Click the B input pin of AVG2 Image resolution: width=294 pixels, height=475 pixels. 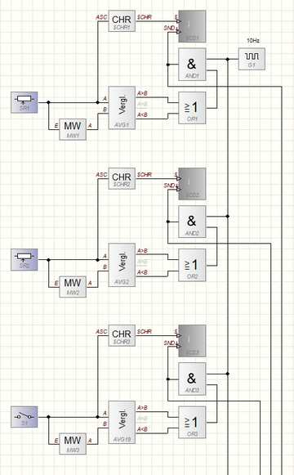[x=105, y=267]
